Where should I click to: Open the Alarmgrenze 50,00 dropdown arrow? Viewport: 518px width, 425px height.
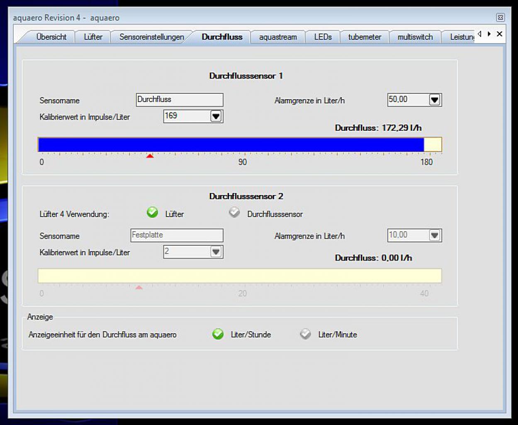tap(434, 100)
